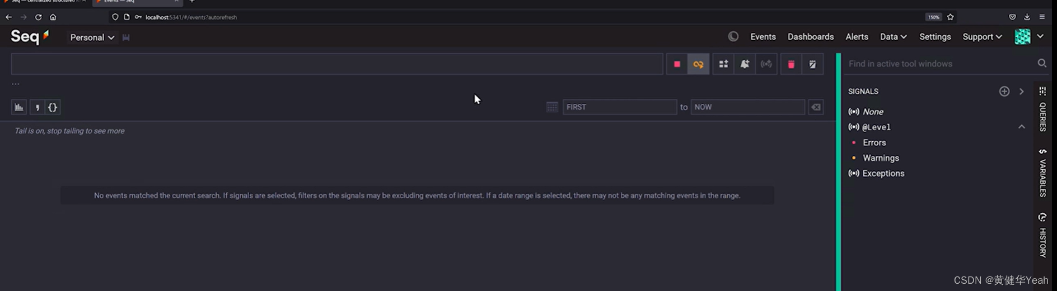Click the browser home button
This screenshot has height=291, width=1057.
53,17
